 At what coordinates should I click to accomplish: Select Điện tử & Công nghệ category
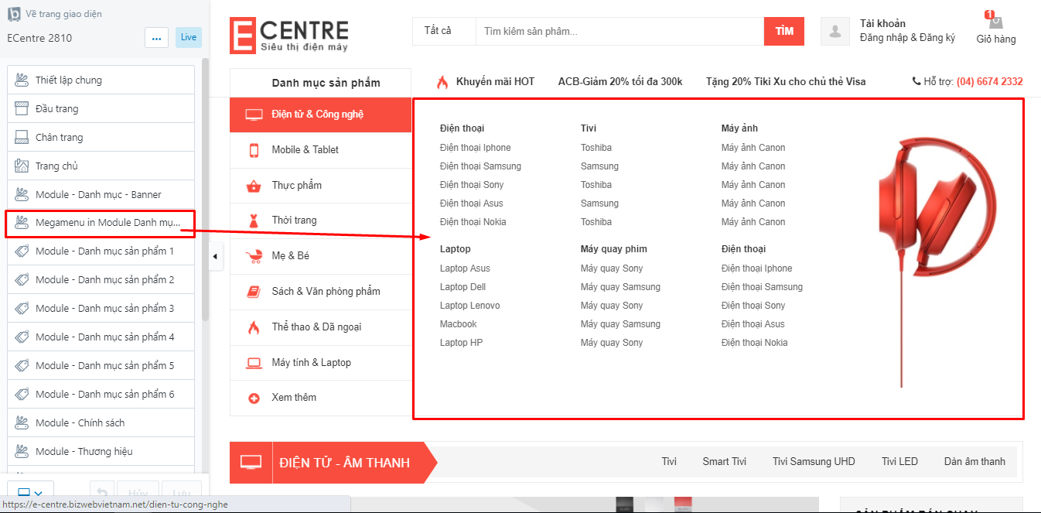pyautogui.click(x=320, y=115)
